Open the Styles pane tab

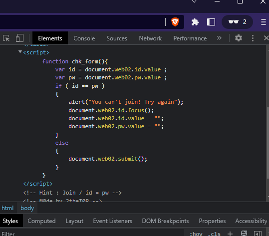click(10, 221)
